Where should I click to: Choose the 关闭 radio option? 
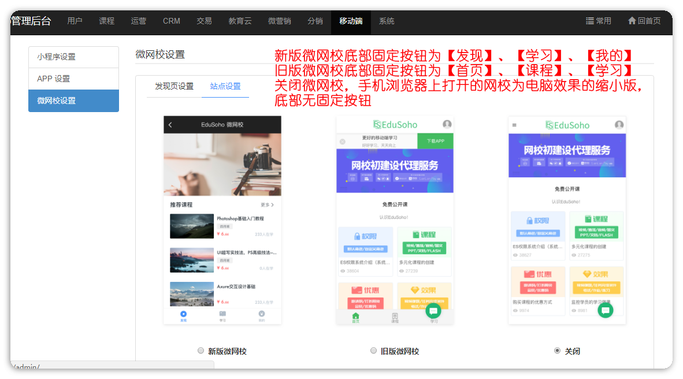click(557, 351)
